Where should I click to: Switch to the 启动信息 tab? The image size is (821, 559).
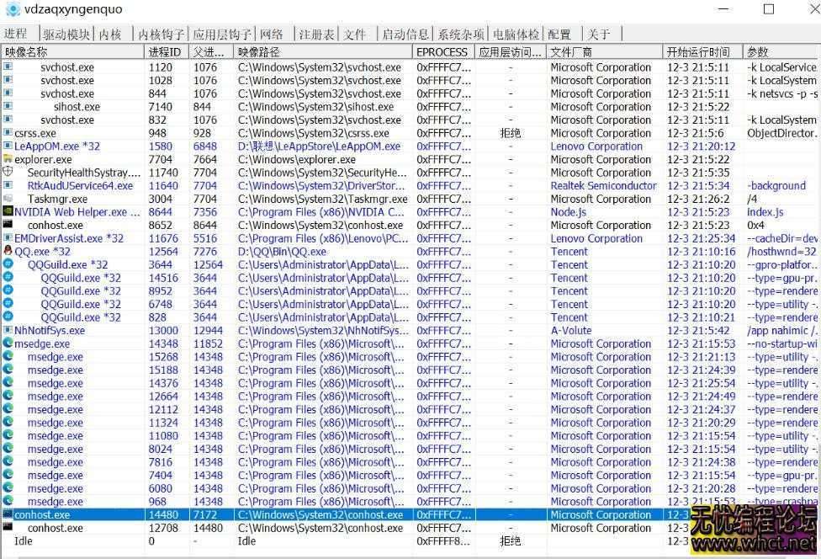[x=407, y=35]
